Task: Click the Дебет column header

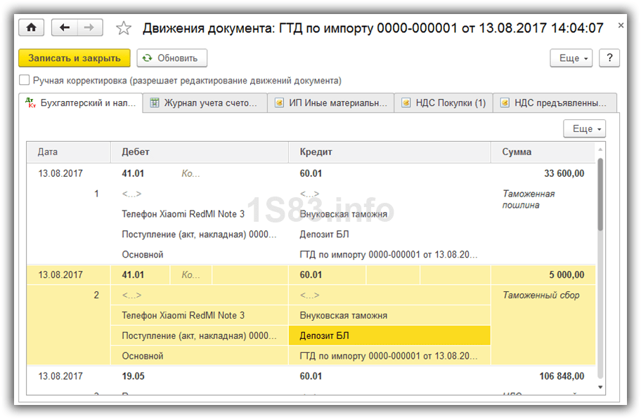Action: coord(200,152)
